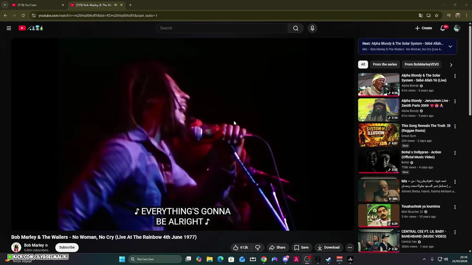Screen dimensions: 472x265
Task: Open volume control in system tray
Action: [x=446, y=259]
